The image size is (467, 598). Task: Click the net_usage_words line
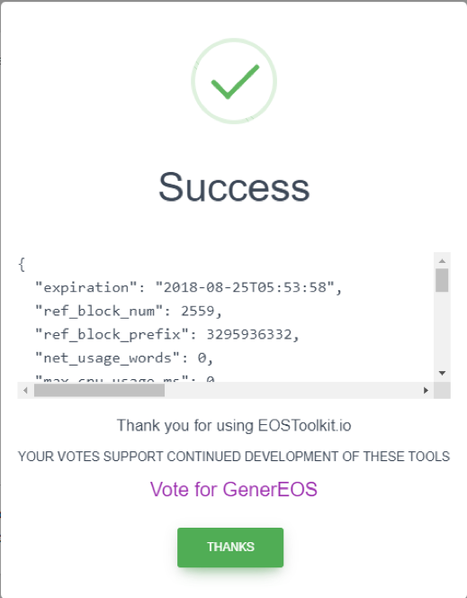pos(124,358)
